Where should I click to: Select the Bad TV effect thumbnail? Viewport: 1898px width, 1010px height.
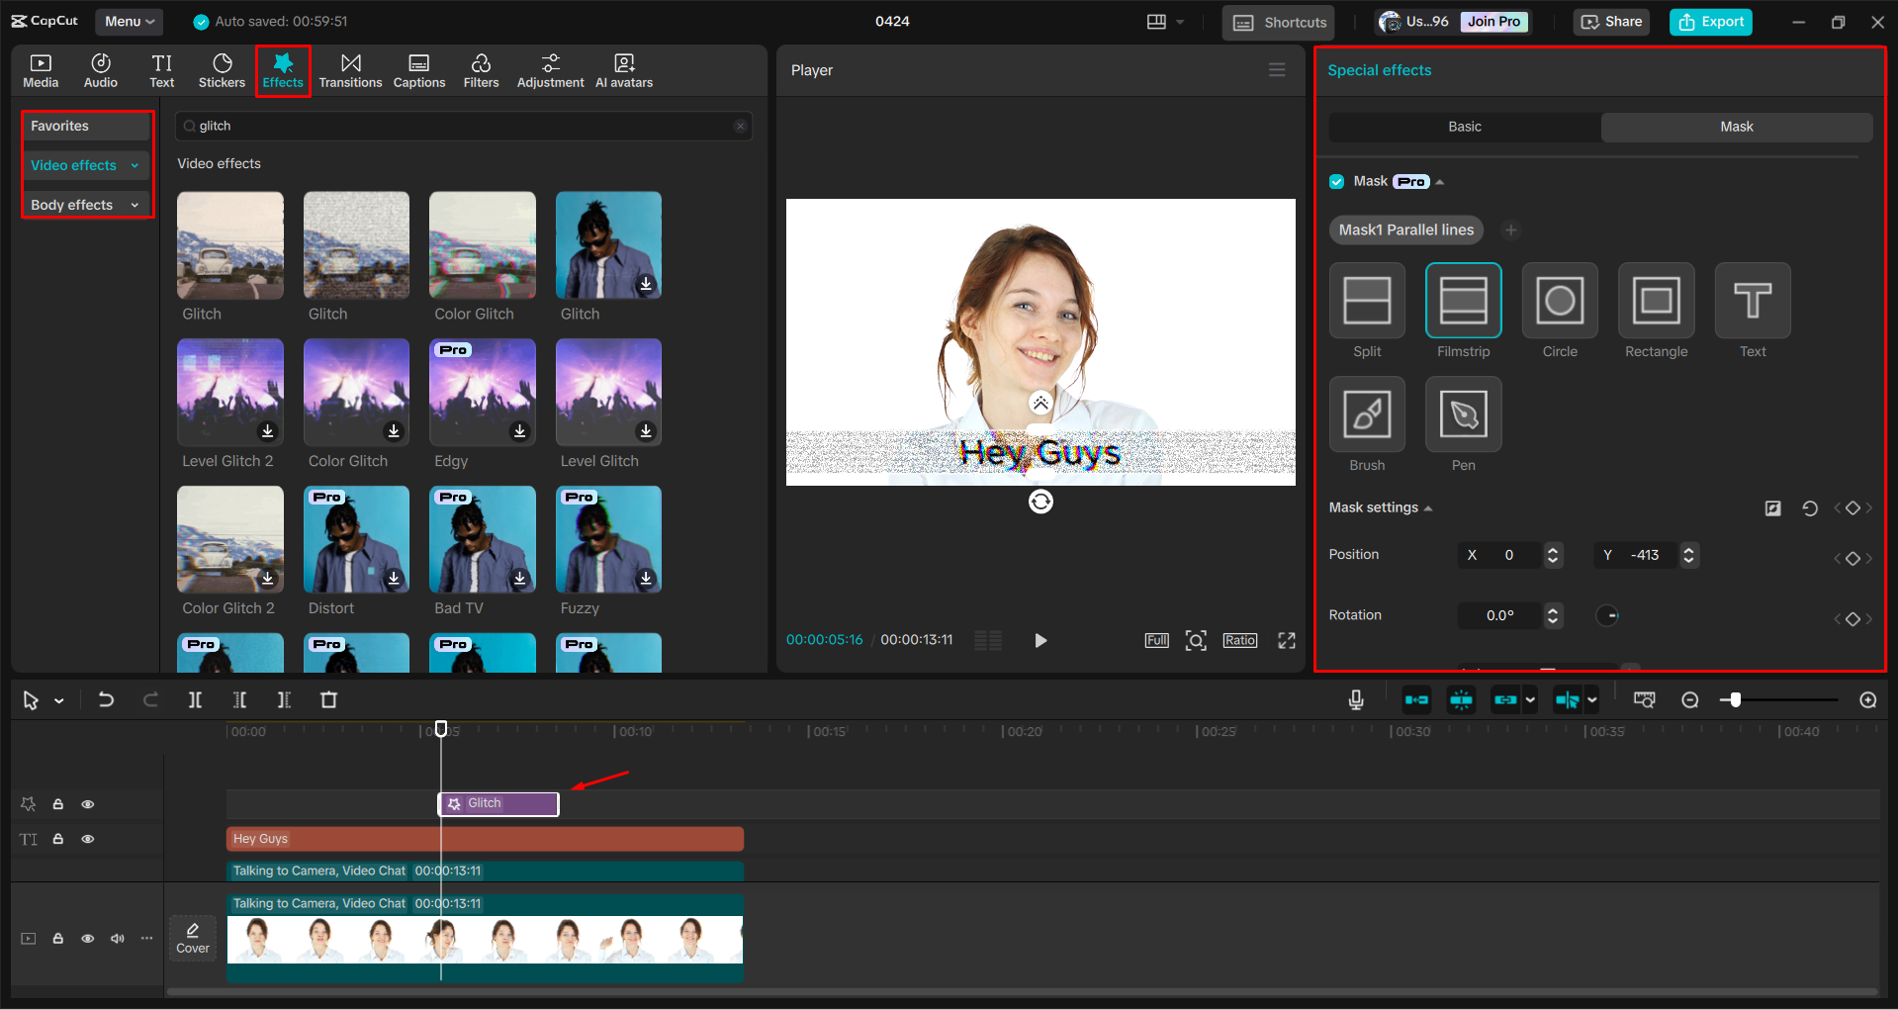coord(483,539)
